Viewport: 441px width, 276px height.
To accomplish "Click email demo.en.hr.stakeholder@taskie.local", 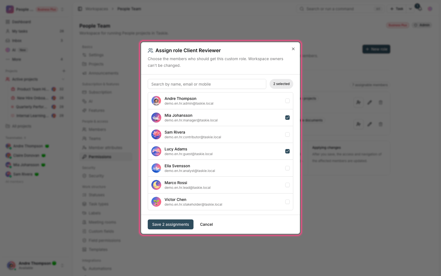I will click(193, 205).
